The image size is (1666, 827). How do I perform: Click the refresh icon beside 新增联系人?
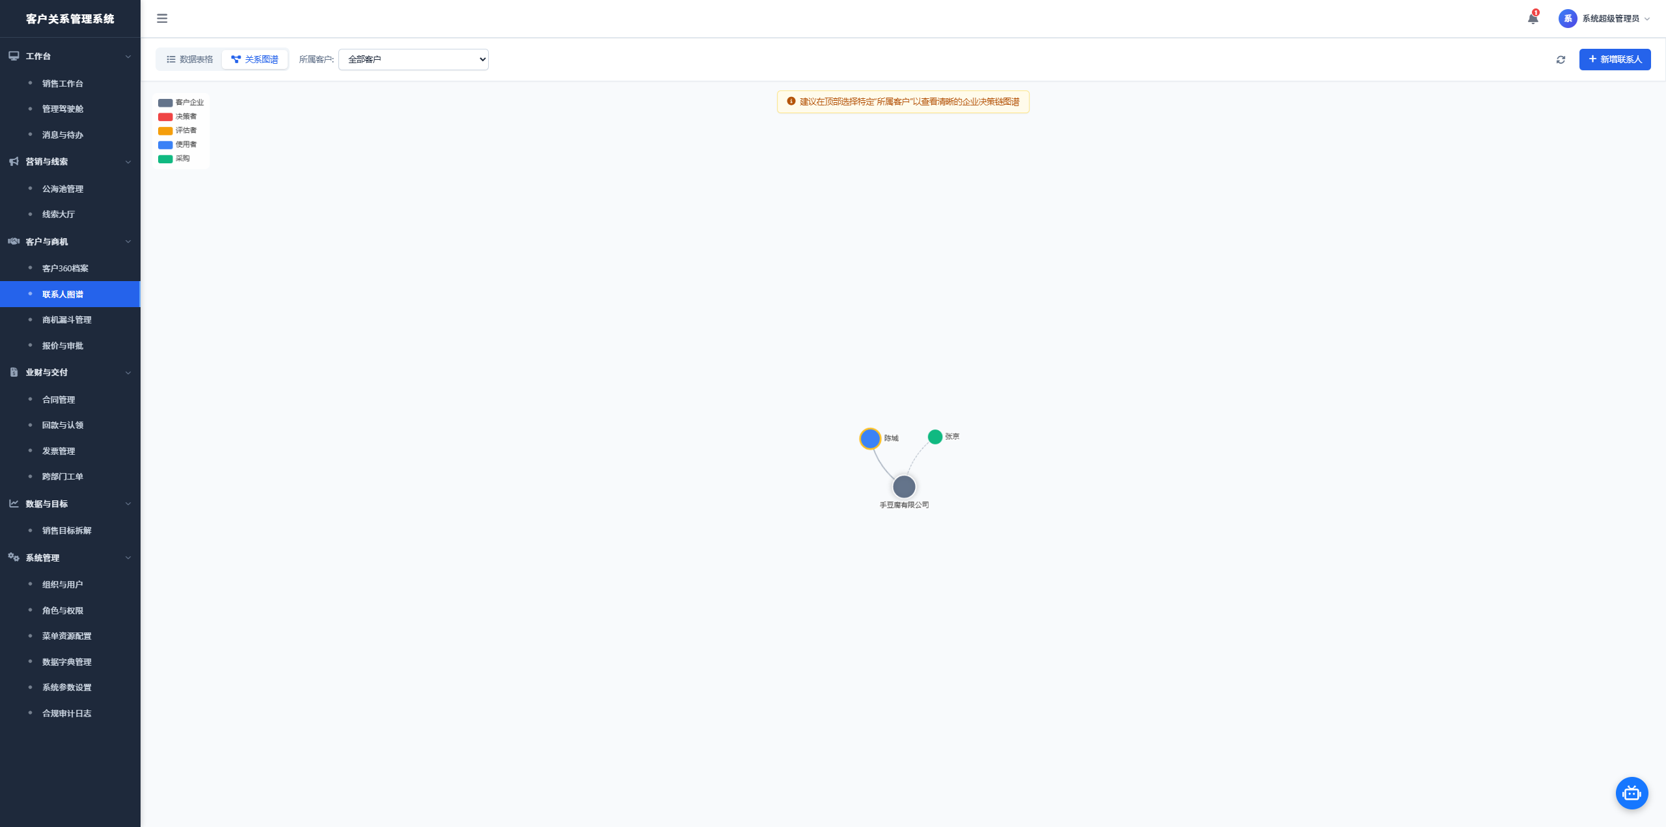pos(1561,59)
